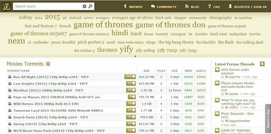Click speech bubble icon beside GOG Games thread
Screen dimensions: 271x134
[217, 70]
